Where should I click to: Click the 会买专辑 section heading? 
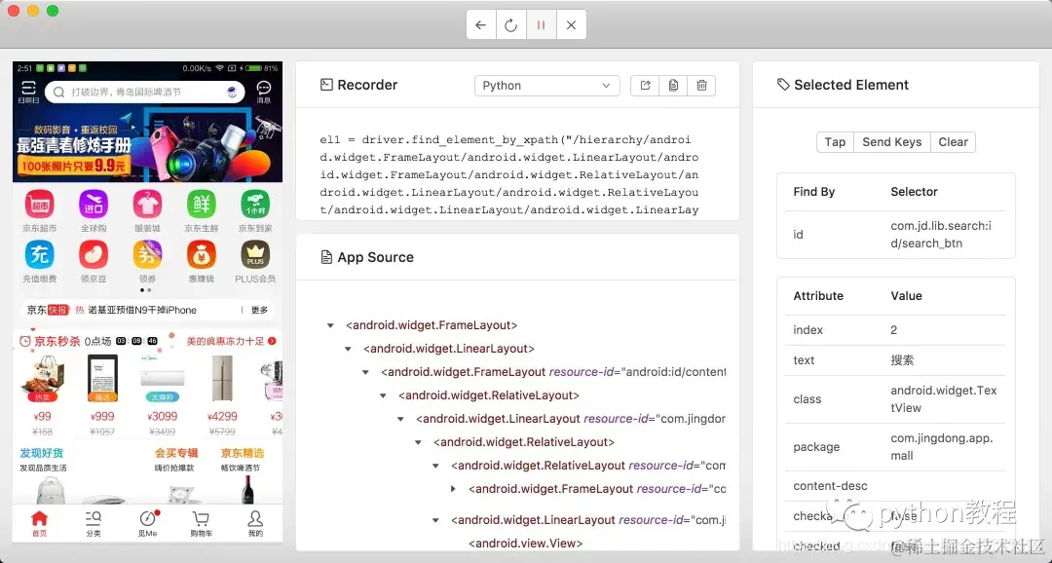176,453
